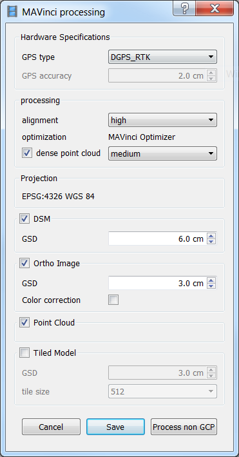Decrease Ortho Image GSD with down arrow
239x457 pixels.
(x=212, y=286)
